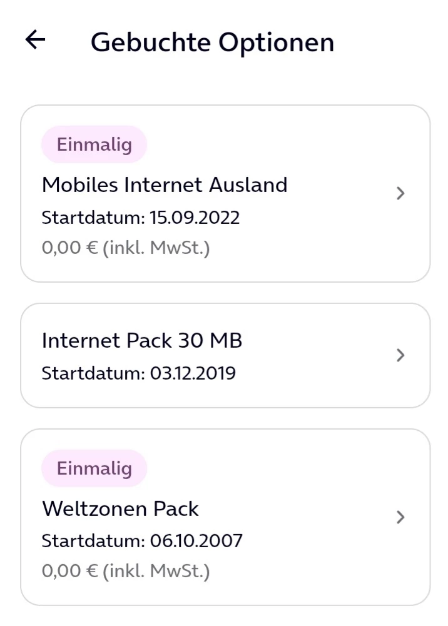Click Startdatum 15.09.2022 text

point(141,218)
